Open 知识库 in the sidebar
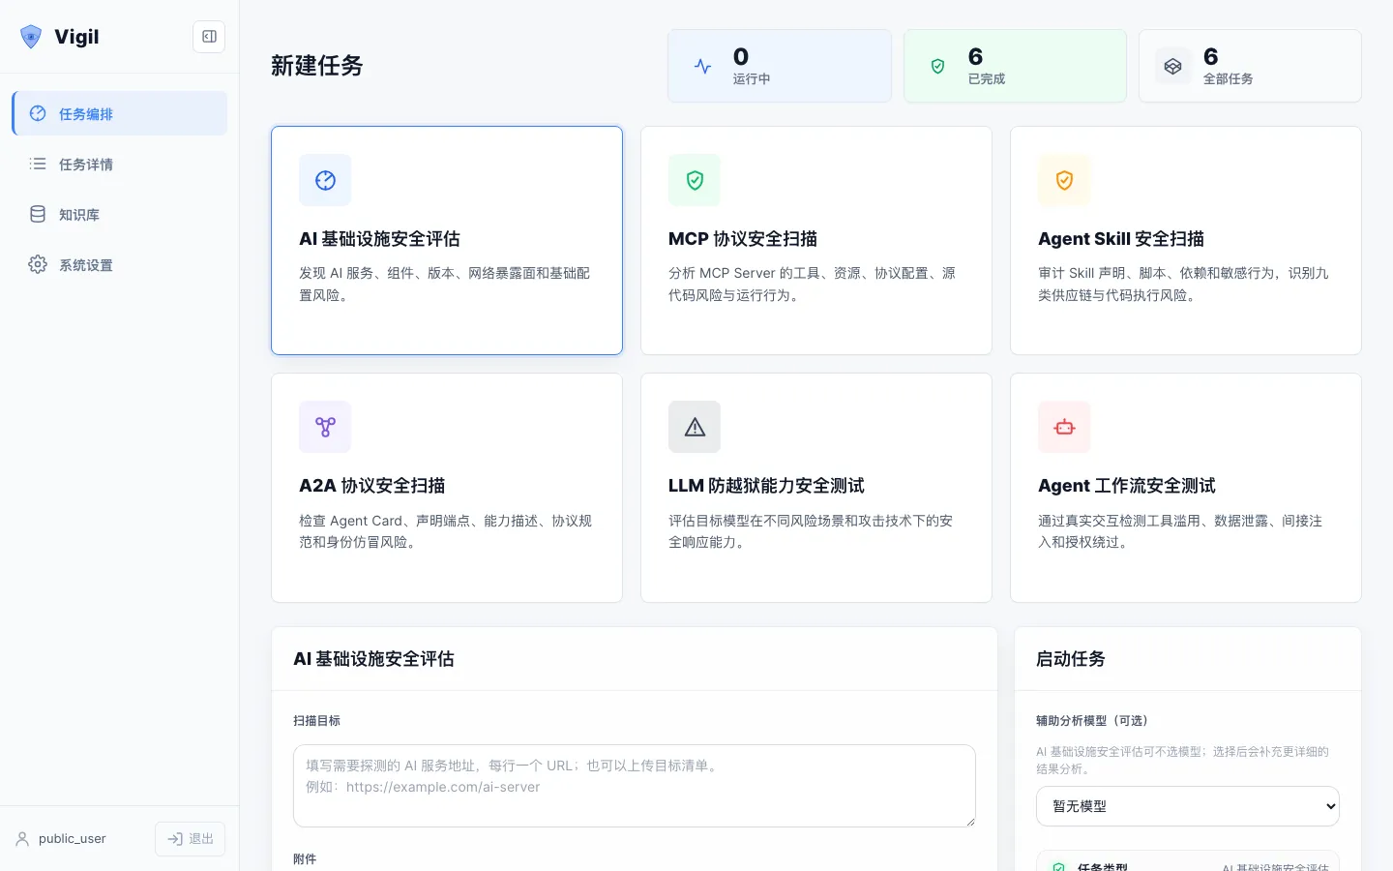 click(120, 214)
